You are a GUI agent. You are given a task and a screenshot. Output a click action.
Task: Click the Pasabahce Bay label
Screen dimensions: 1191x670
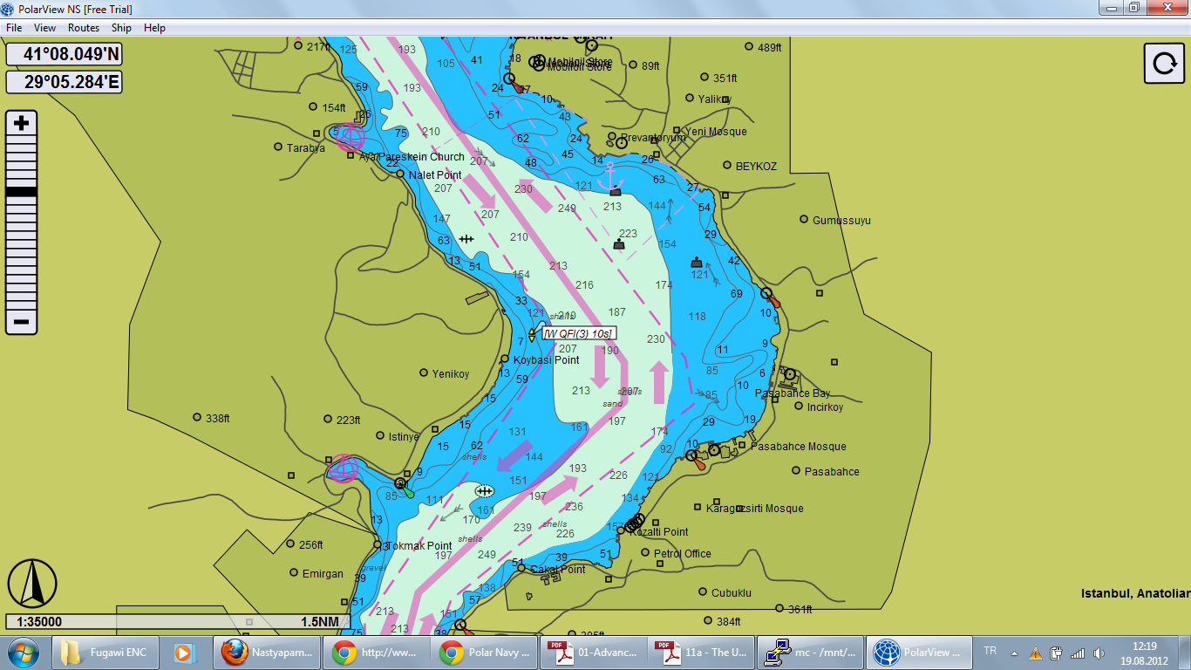point(793,393)
